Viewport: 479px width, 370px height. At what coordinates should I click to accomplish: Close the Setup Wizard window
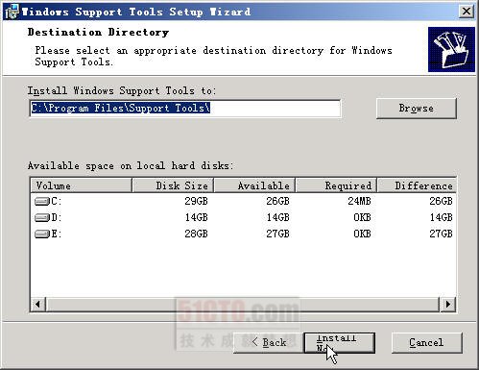pyautogui.click(x=467, y=12)
